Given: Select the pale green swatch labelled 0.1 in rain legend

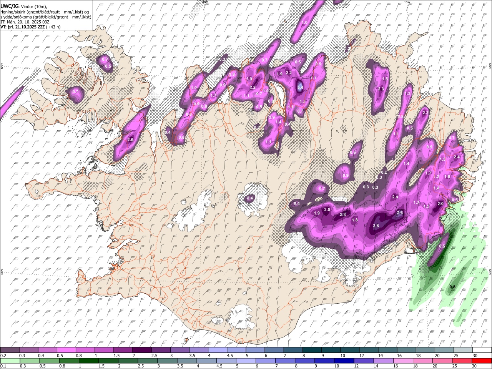Looking at the screenshot, I should [x=10, y=361].
